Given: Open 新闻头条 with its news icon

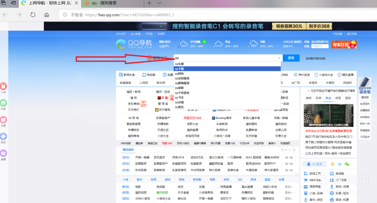Looking at the screenshot, I should [x=127, y=75].
